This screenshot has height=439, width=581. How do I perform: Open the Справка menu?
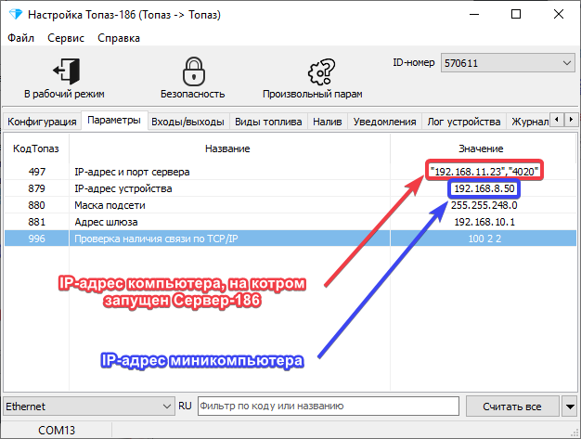(119, 38)
